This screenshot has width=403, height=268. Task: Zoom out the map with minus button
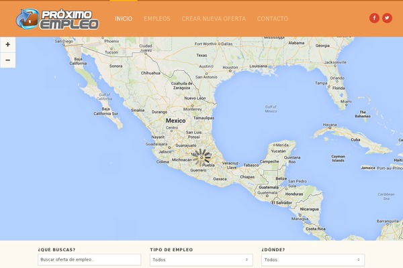(7, 60)
